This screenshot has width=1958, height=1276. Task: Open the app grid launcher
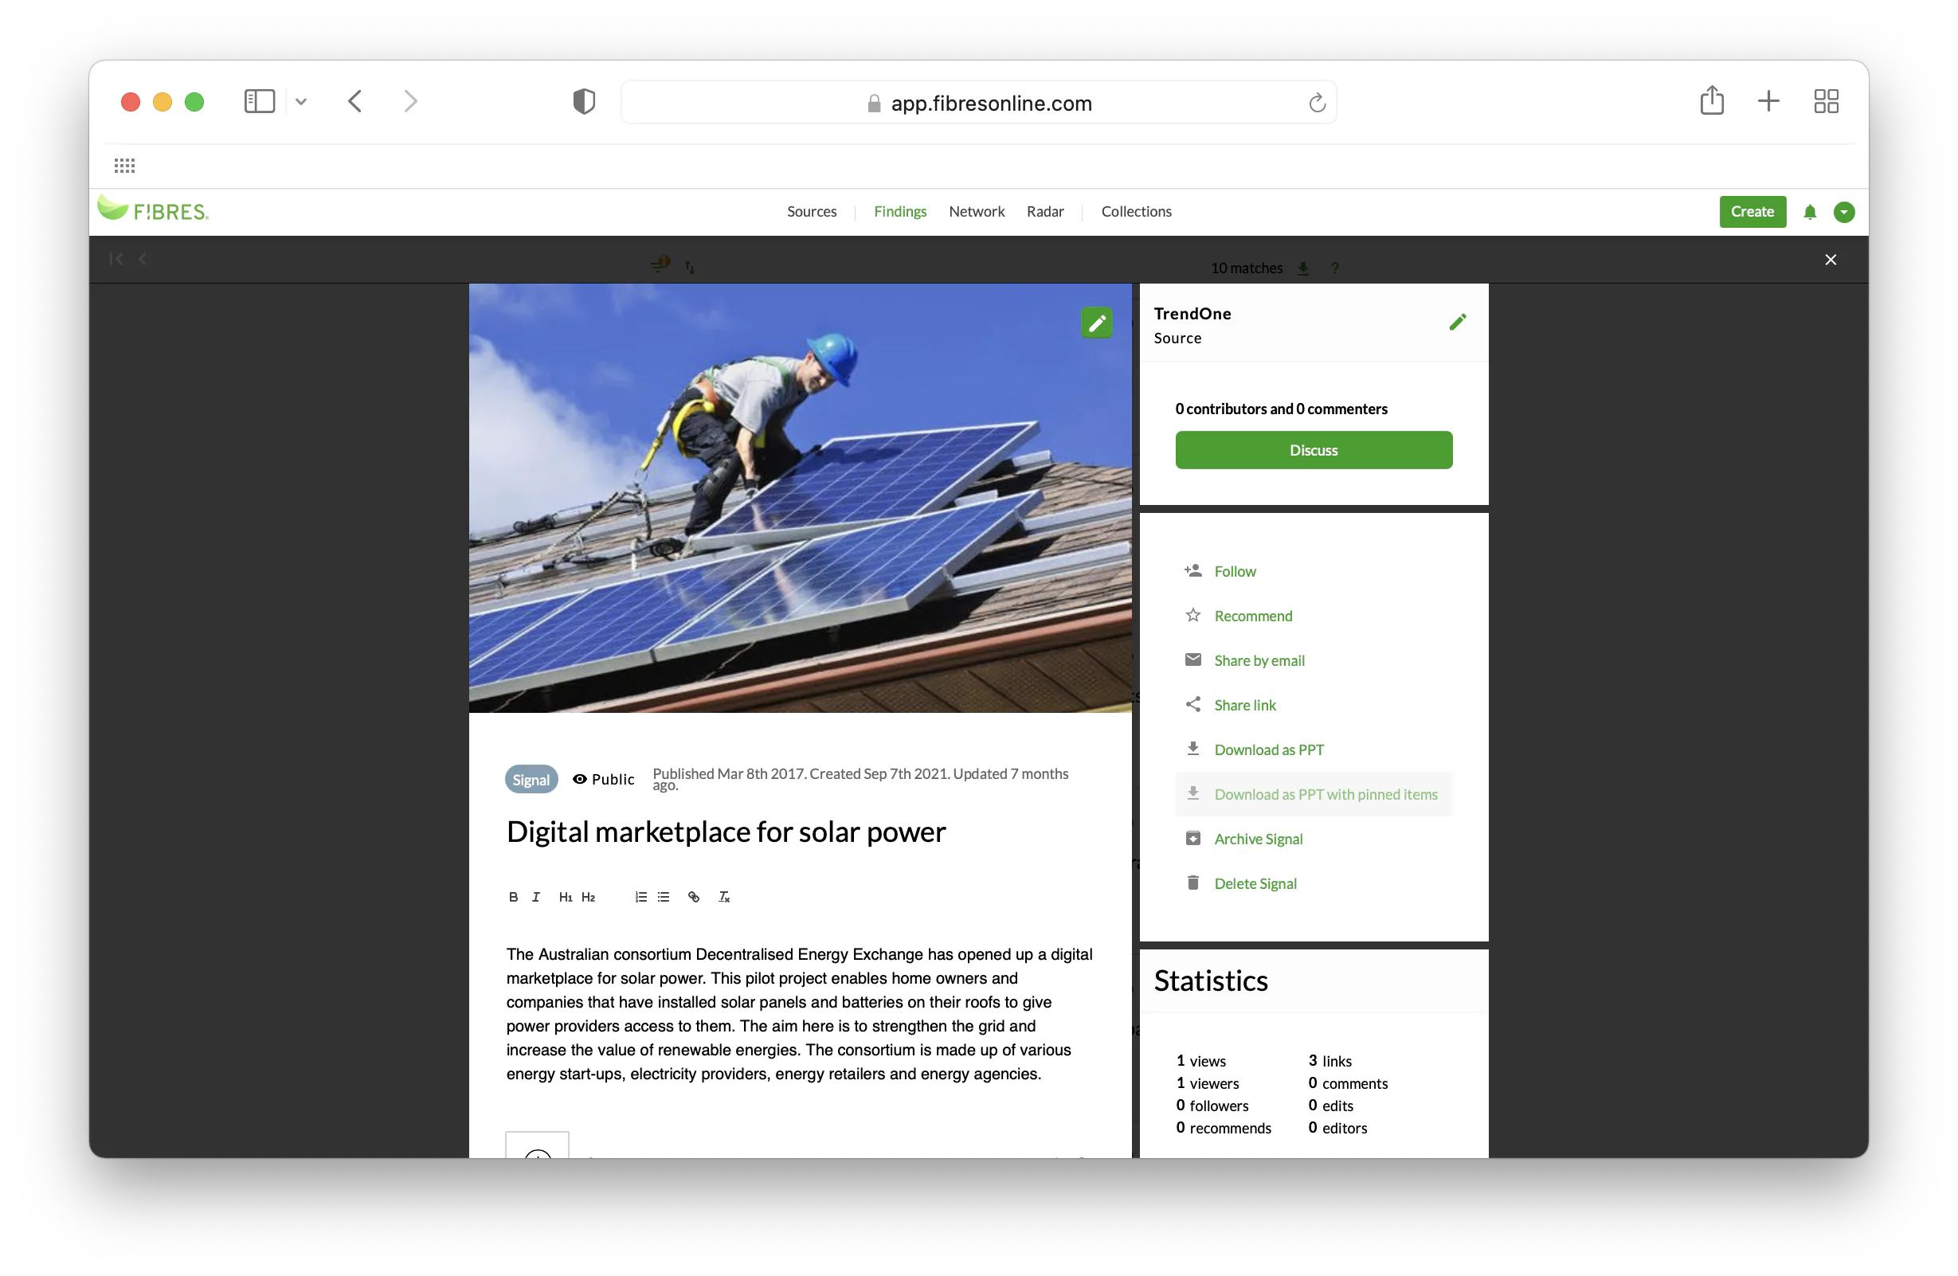[125, 166]
